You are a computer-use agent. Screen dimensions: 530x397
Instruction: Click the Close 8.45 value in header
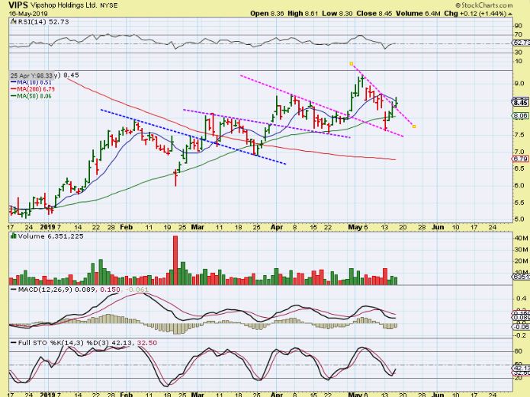pos(374,14)
